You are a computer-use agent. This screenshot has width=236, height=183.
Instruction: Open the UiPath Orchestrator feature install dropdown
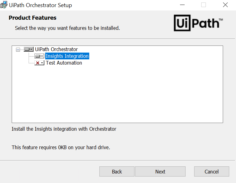click(29, 49)
